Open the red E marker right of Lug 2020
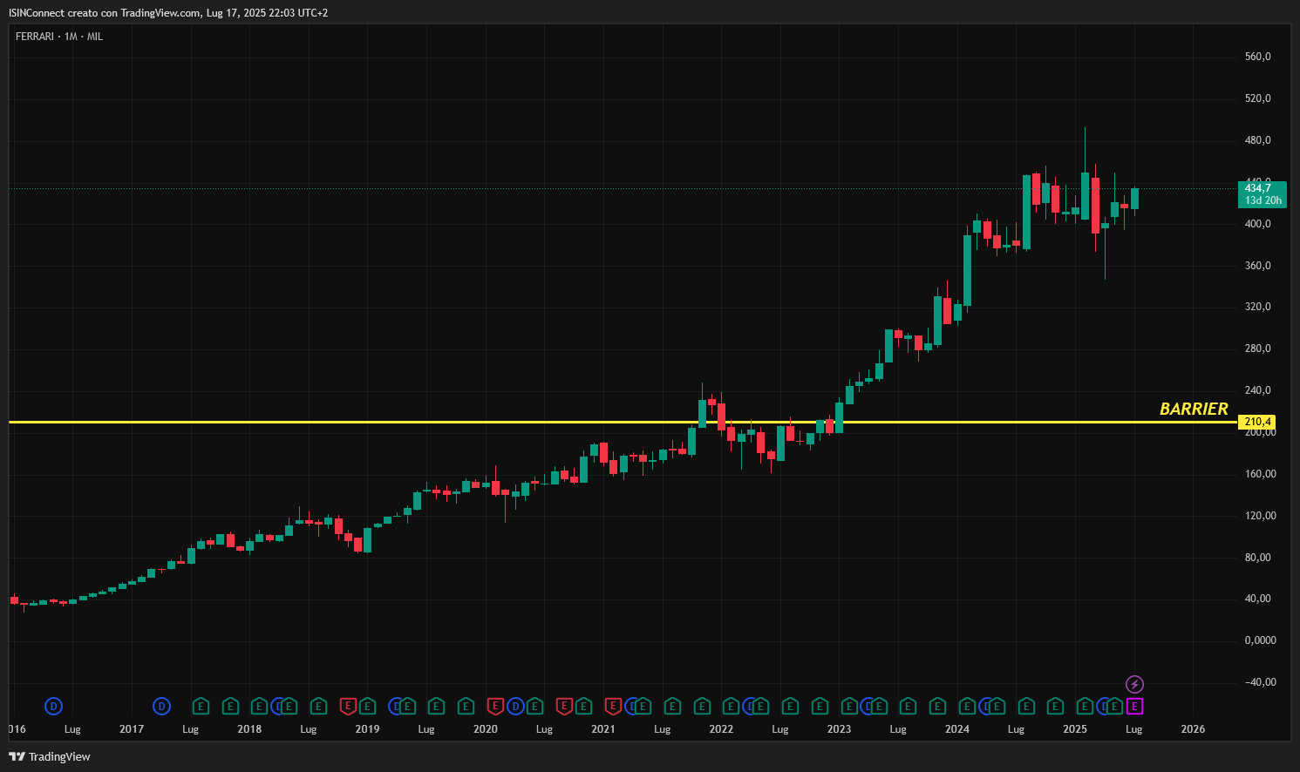1300x772 pixels. pyautogui.click(x=564, y=706)
